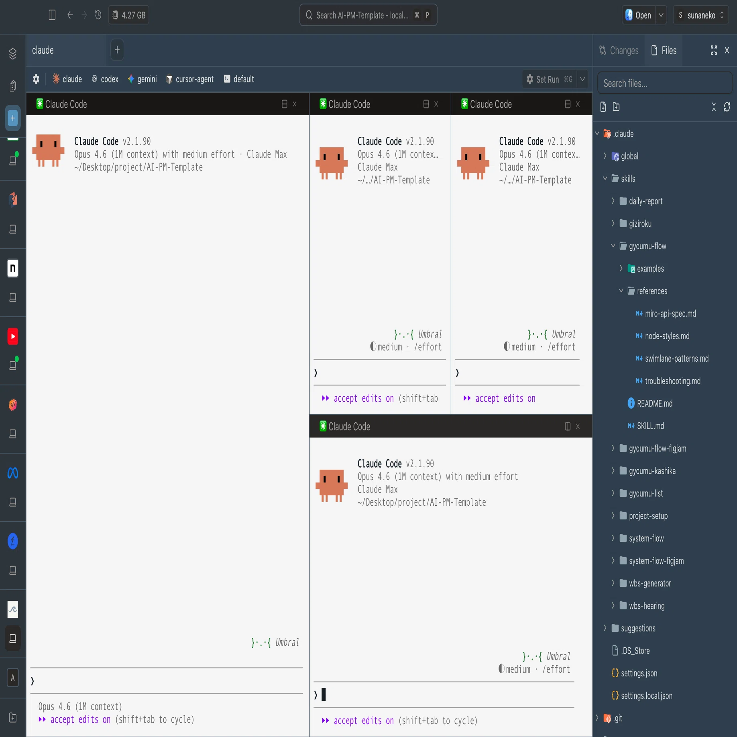Open the clipboard sidebar icon

pos(13,86)
